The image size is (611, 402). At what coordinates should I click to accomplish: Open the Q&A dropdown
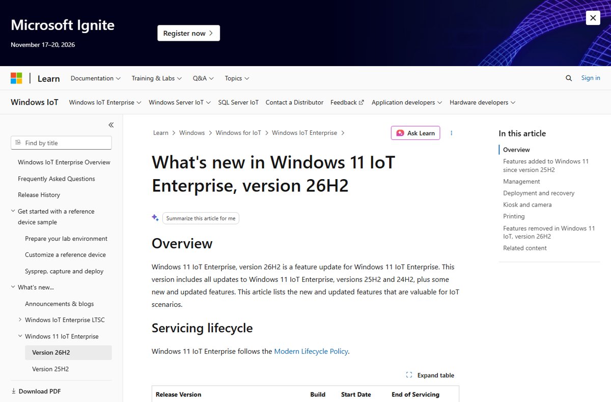(x=203, y=78)
